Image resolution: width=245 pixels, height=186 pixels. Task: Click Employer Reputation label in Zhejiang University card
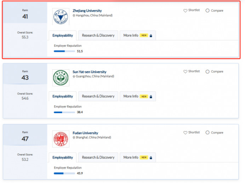[68, 46]
